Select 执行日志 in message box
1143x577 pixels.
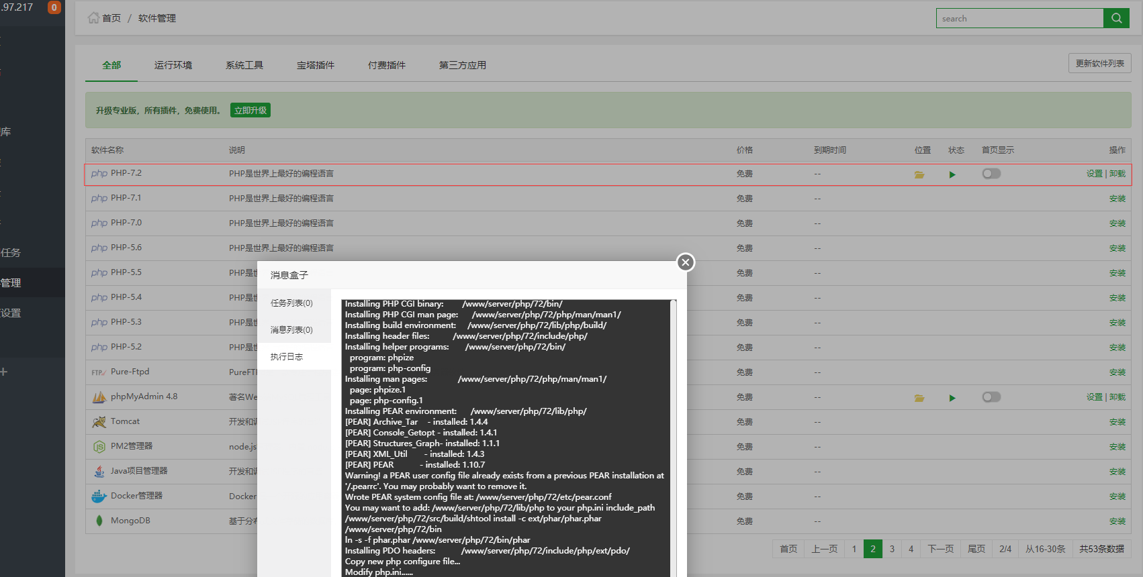294,357
